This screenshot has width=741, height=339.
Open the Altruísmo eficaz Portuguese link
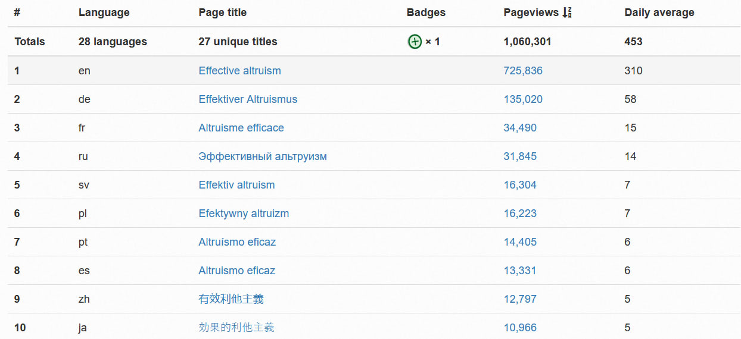(237, 242)
